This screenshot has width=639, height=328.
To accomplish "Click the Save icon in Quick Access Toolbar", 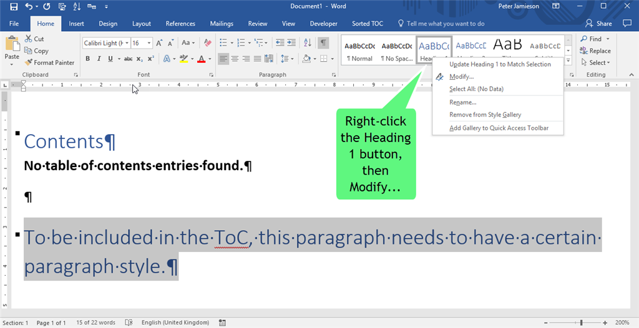I will (12, 6).
